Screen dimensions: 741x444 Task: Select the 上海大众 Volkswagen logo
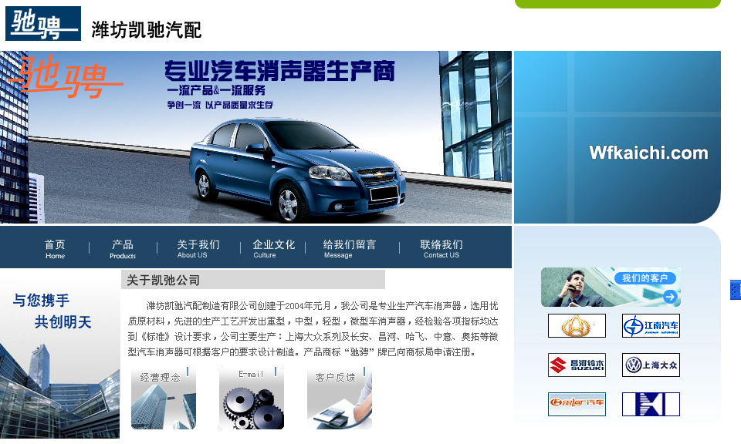(x=651, y=365)
